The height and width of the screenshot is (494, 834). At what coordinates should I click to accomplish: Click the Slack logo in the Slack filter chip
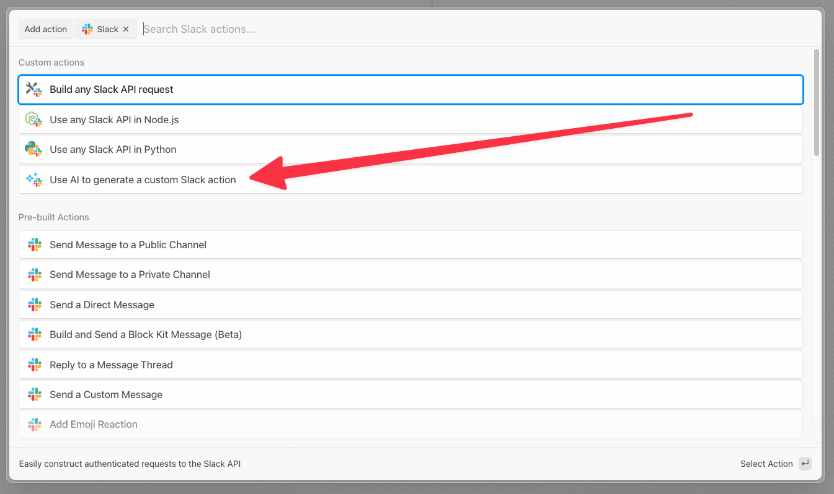[87, 29]
